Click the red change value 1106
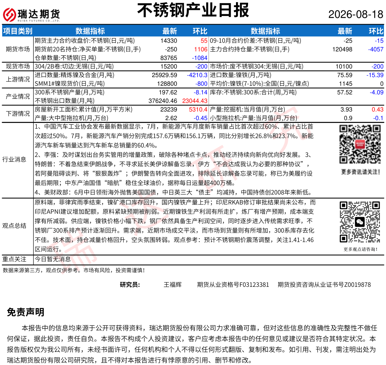This screenshot has width=386, height=365. (200, 49)
